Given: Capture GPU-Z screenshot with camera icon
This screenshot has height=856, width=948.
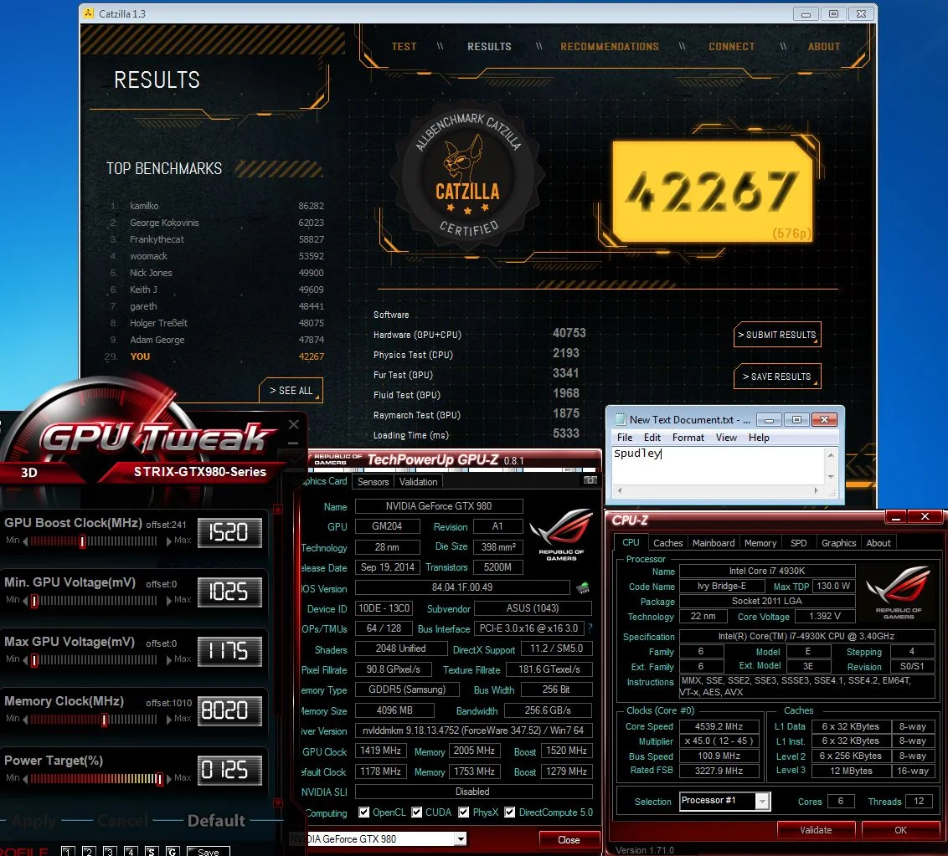Looking at the screenshot, I should tap(590, 480).
